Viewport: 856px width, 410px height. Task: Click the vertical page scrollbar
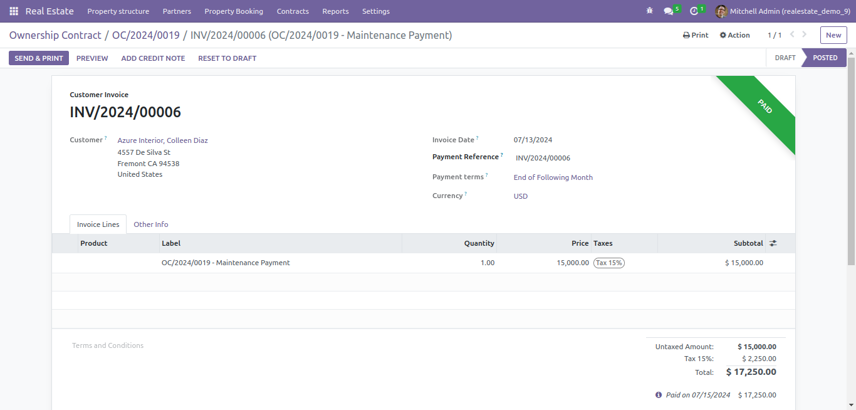coord(851,160)
